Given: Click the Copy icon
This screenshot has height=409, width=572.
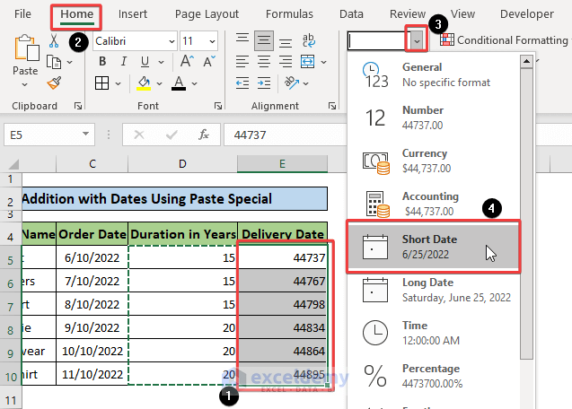Looking at the screenshot, I should [x=54, y=62].
